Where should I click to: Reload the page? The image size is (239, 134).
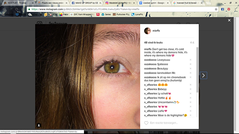click(x=16, y=9)
